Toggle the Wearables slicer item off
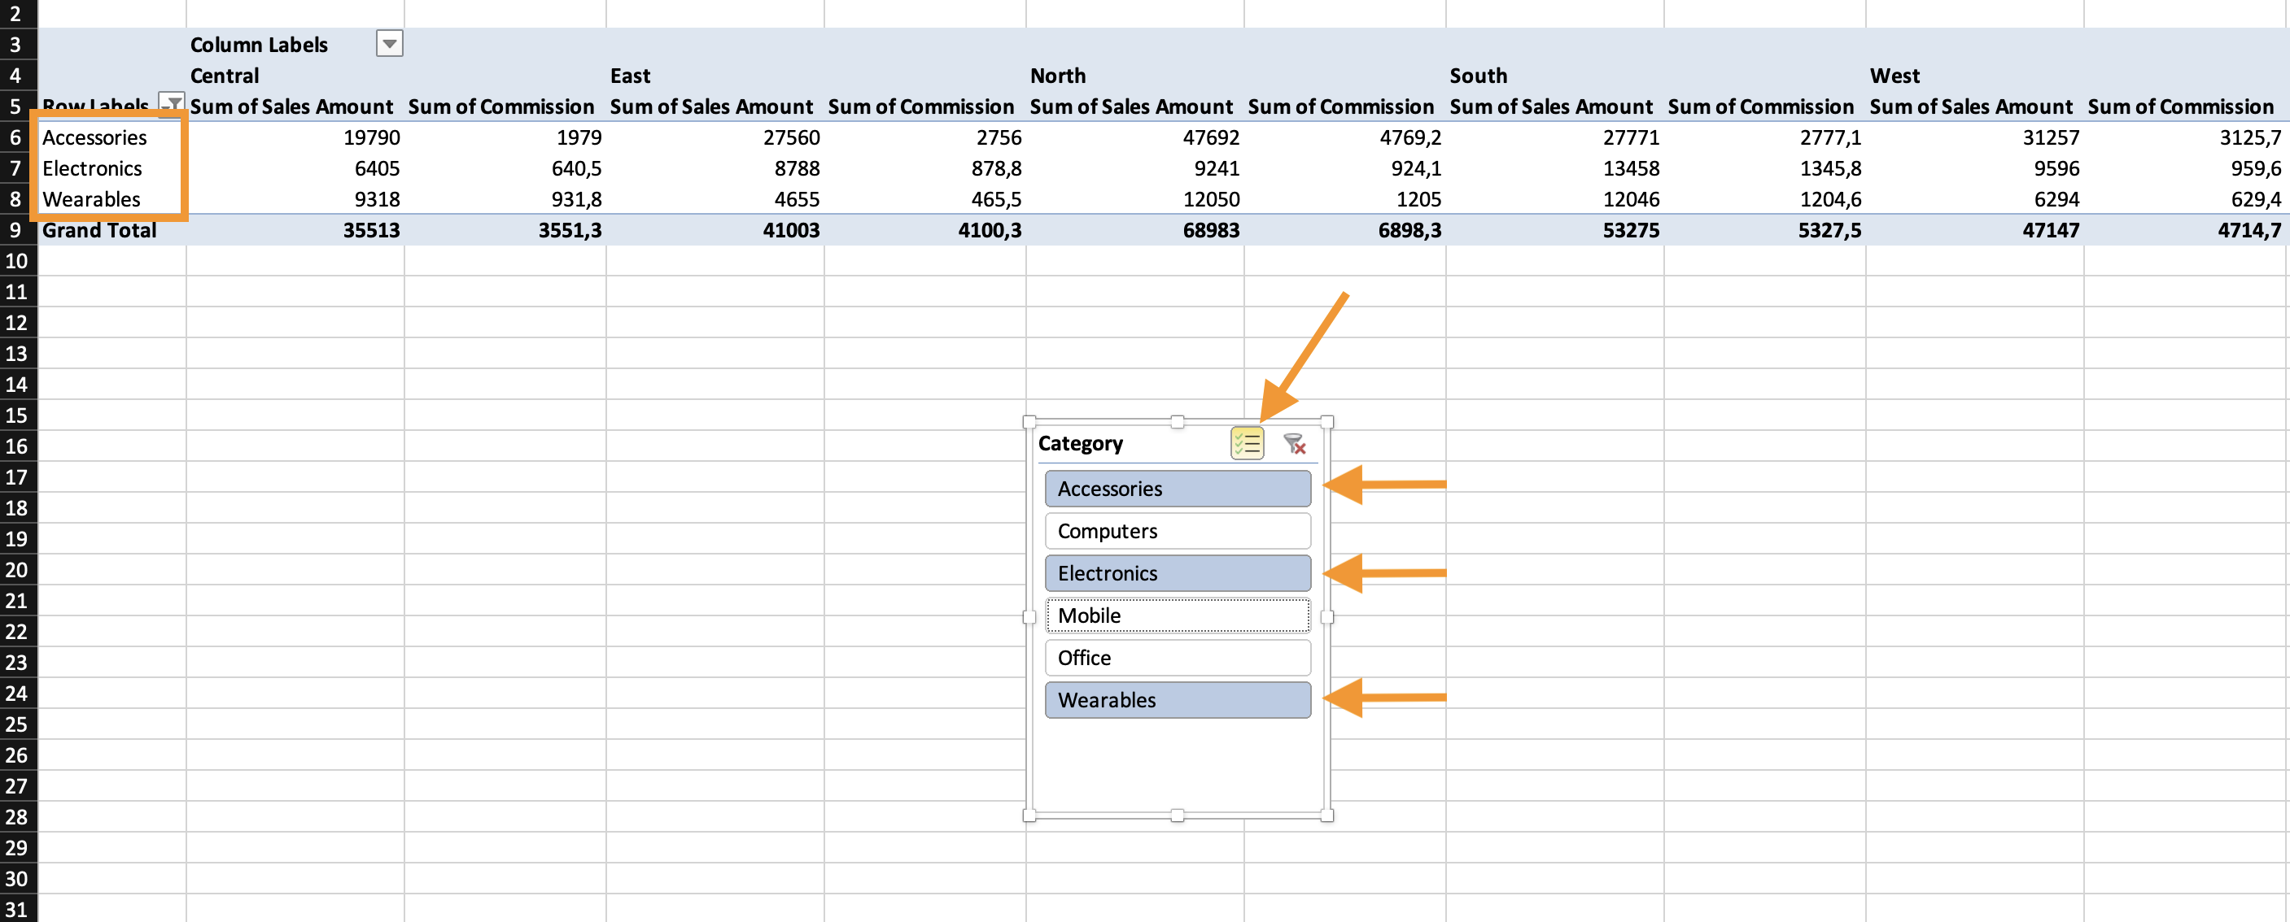2290x922 pixels. click(1177, 700)
